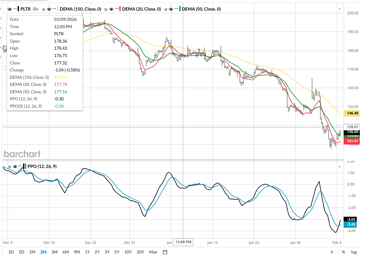367x257 pixels.
Task: Remove the DEMA (20, Close, 0) study
Action: pos(106,9)
